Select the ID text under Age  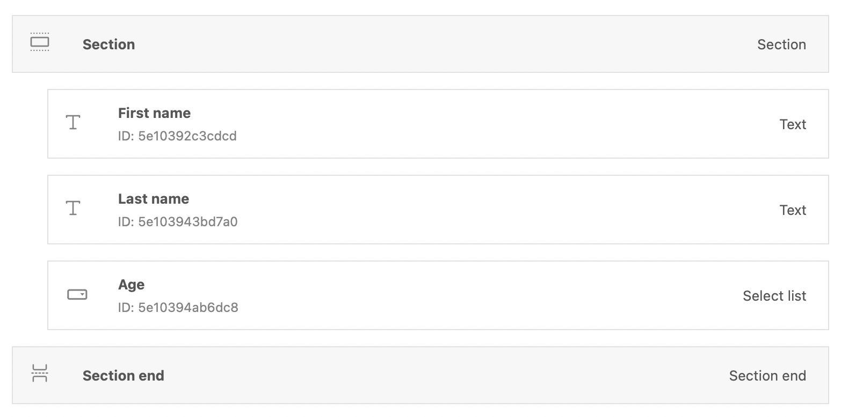(179, 307)
